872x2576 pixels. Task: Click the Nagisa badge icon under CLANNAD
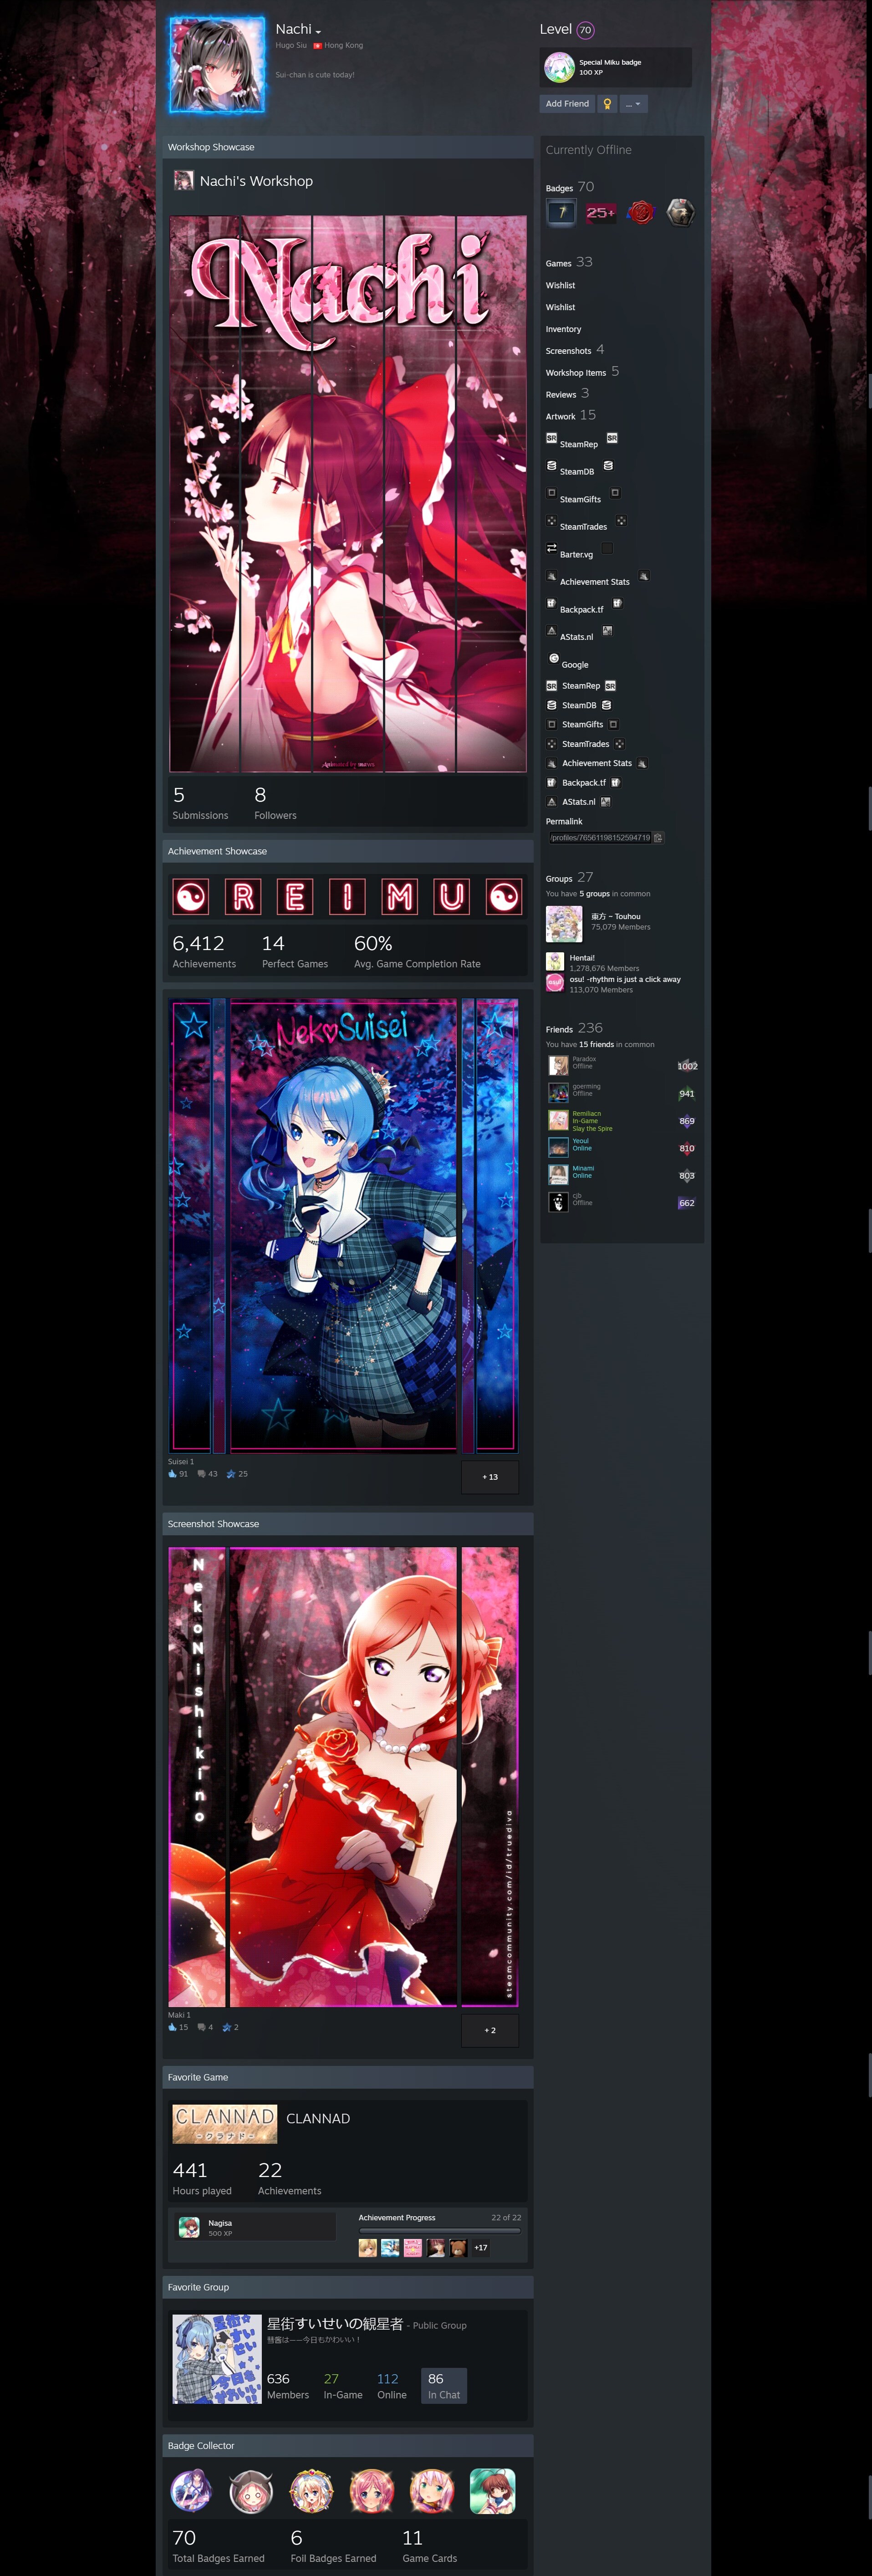pos(189,2227)
